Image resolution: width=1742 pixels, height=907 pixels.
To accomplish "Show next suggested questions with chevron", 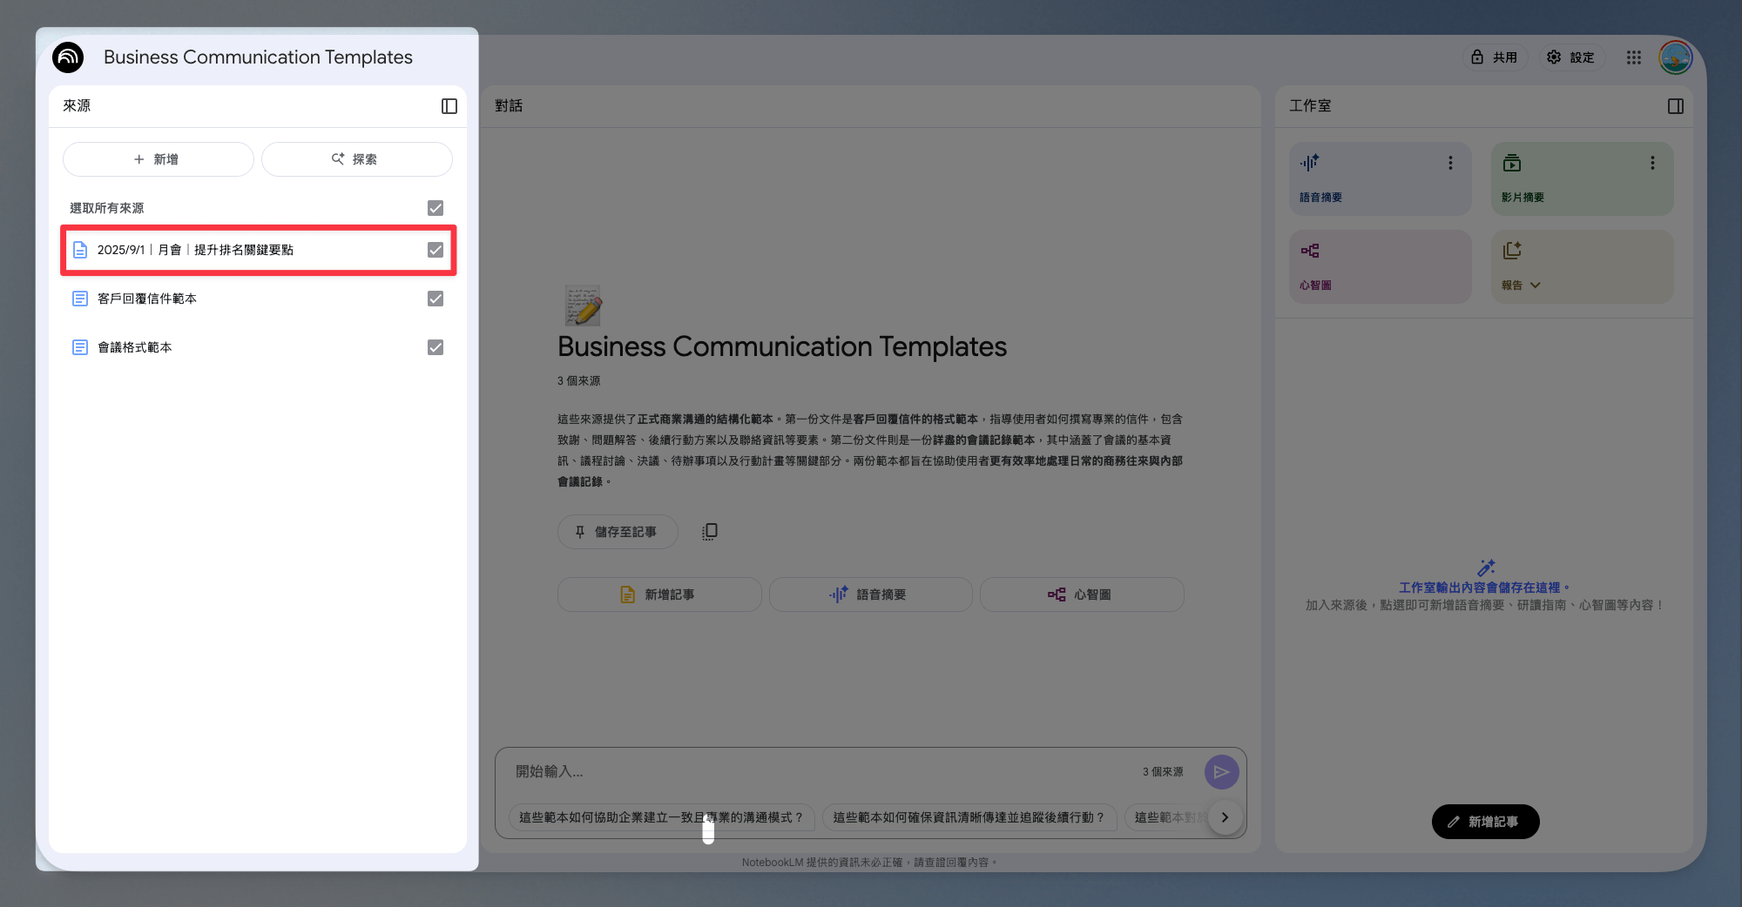I will (x=1225, y=817).
